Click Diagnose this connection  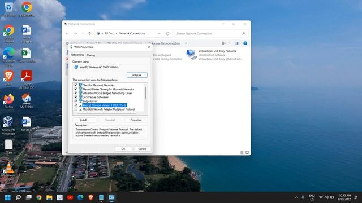click(x=165, y=43)
